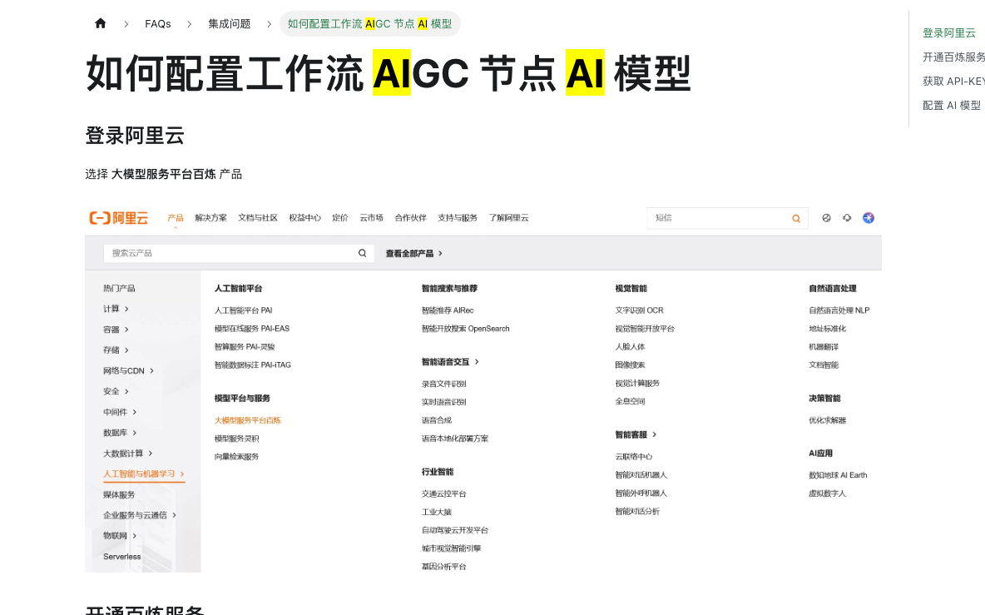Viewport: 985px width, 615px height.
Task: Open 优化求解器 product
Action: pos(827,420)
